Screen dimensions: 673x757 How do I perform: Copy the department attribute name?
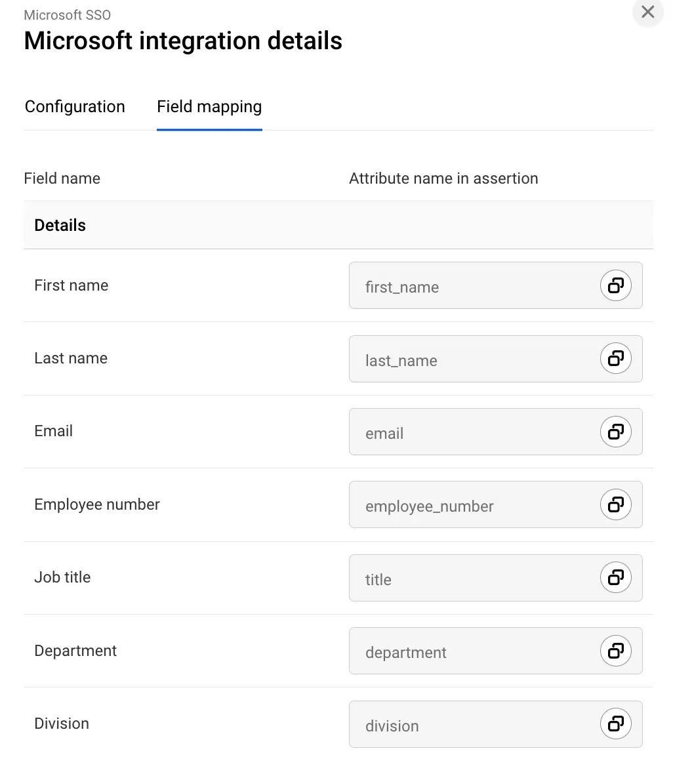[x=615, y=651]
